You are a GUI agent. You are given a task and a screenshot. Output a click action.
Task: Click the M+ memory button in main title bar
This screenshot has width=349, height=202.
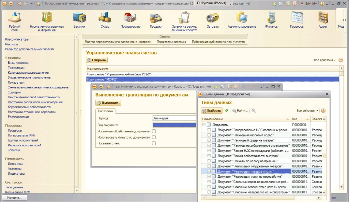pos(308,3)
